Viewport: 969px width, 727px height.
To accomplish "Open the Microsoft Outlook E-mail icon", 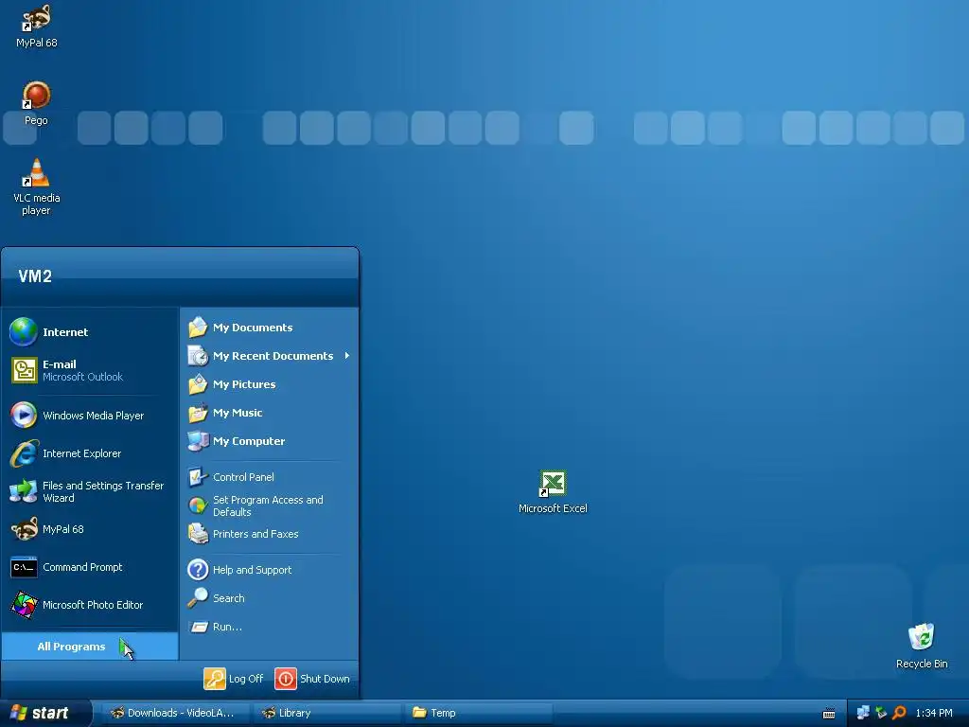I will pyautogui.click(x=24, y=370).
